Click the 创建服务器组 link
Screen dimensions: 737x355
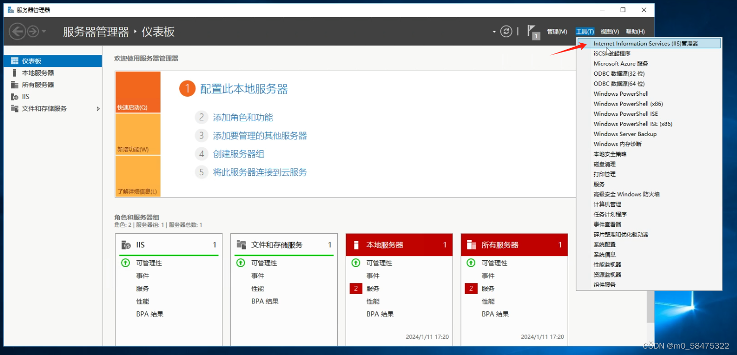(239, 154)
